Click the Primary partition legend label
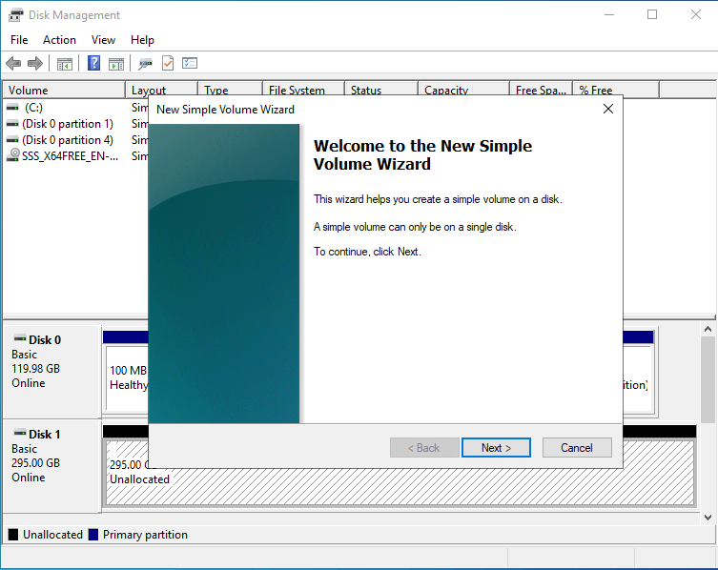 pyautogui.click(x=145, y=535)
